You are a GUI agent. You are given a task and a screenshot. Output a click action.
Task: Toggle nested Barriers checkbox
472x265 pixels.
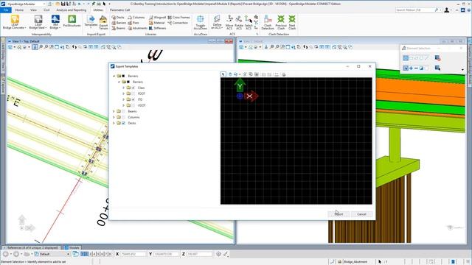click(128, 82)
